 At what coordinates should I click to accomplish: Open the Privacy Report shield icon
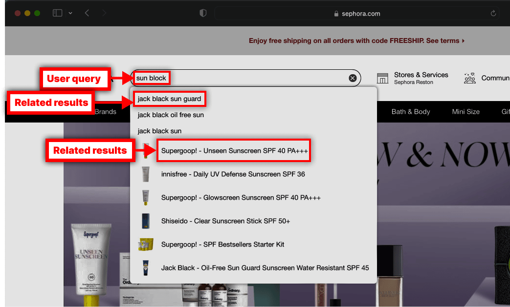[x=202, y=13]
